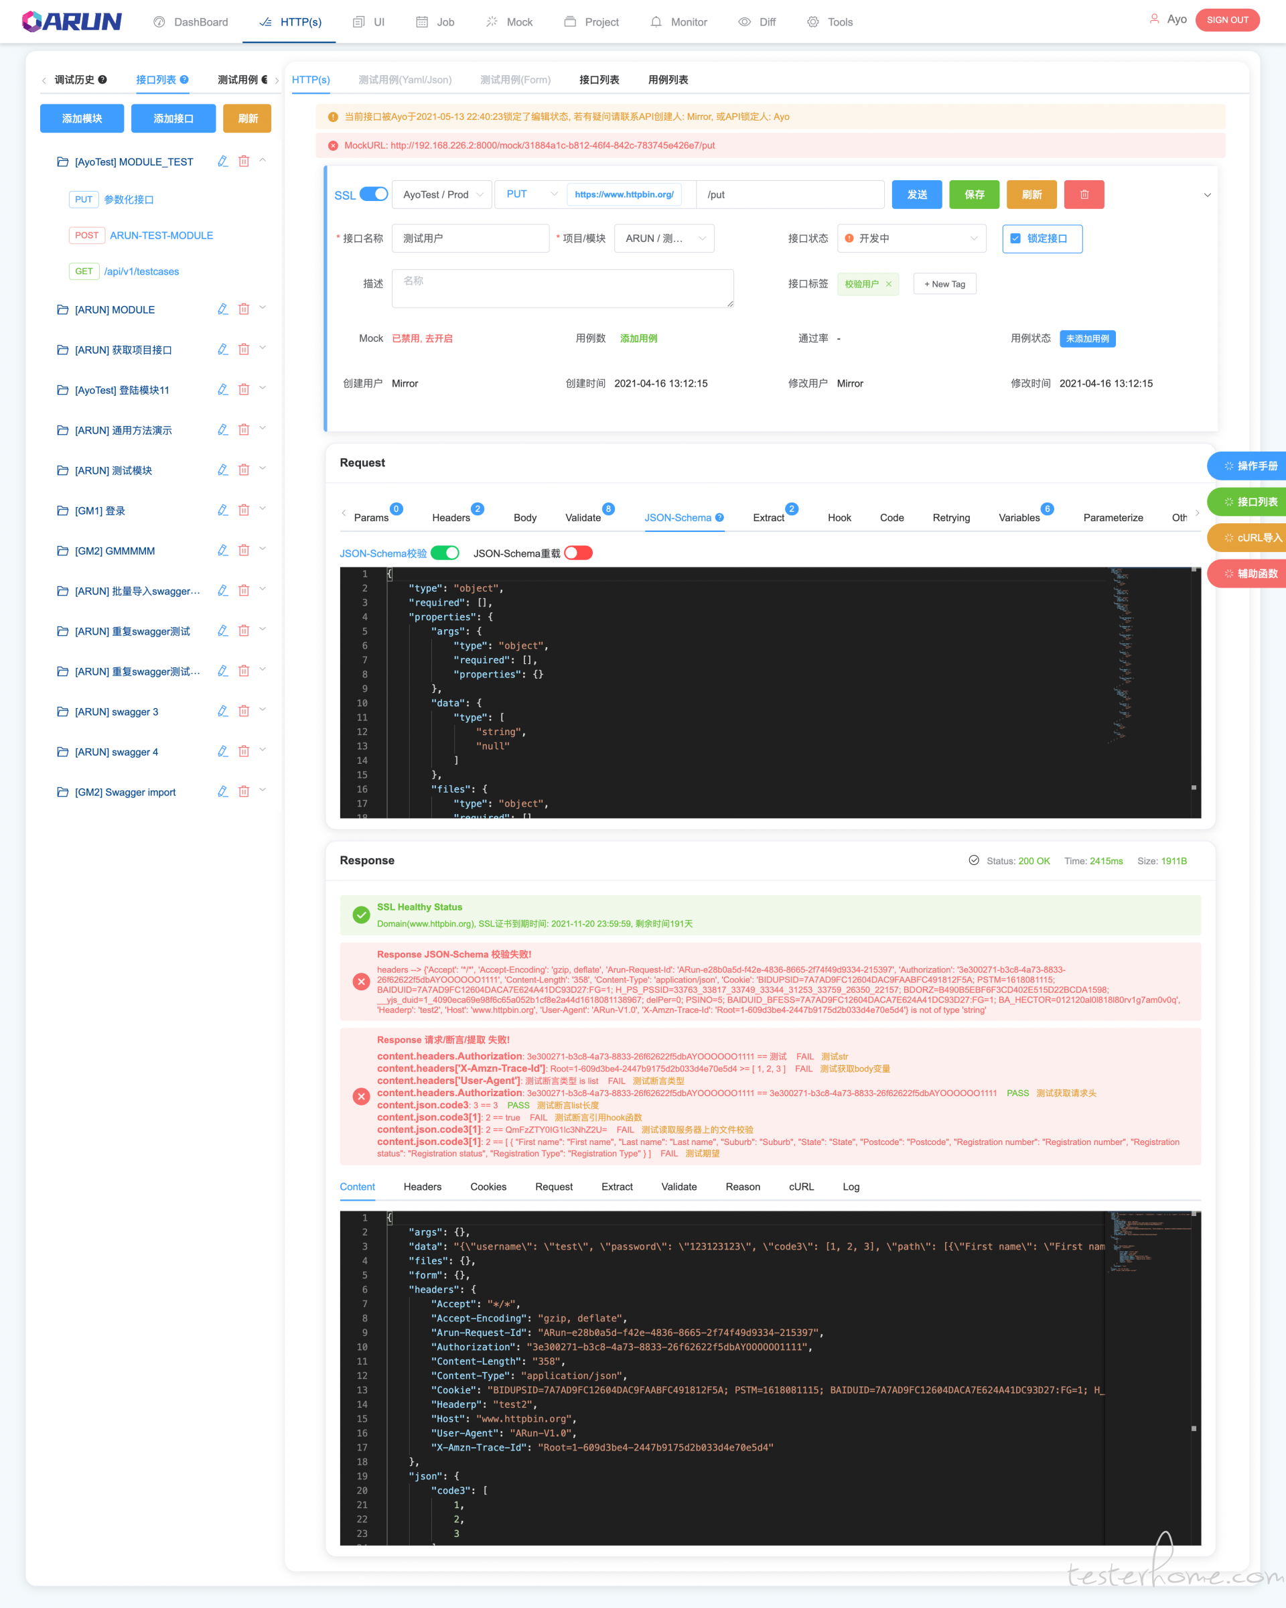Click the 发送 send button
1286x1608 pixels.
(917, 195)
